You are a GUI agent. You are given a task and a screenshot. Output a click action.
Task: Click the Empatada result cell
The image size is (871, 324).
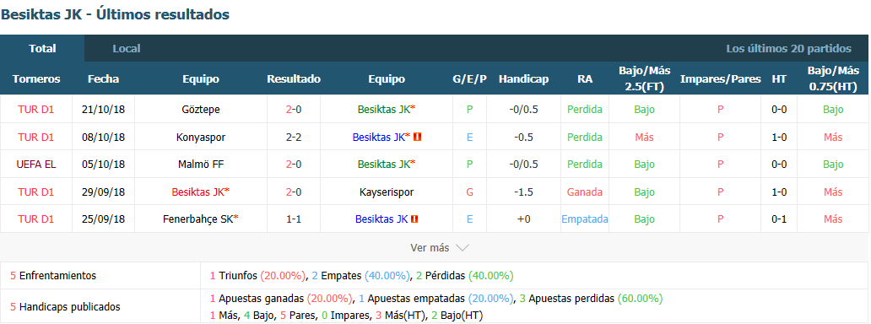click(x=584, y=219)
